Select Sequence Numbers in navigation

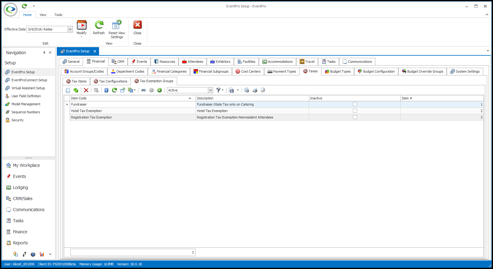[26, 112]
